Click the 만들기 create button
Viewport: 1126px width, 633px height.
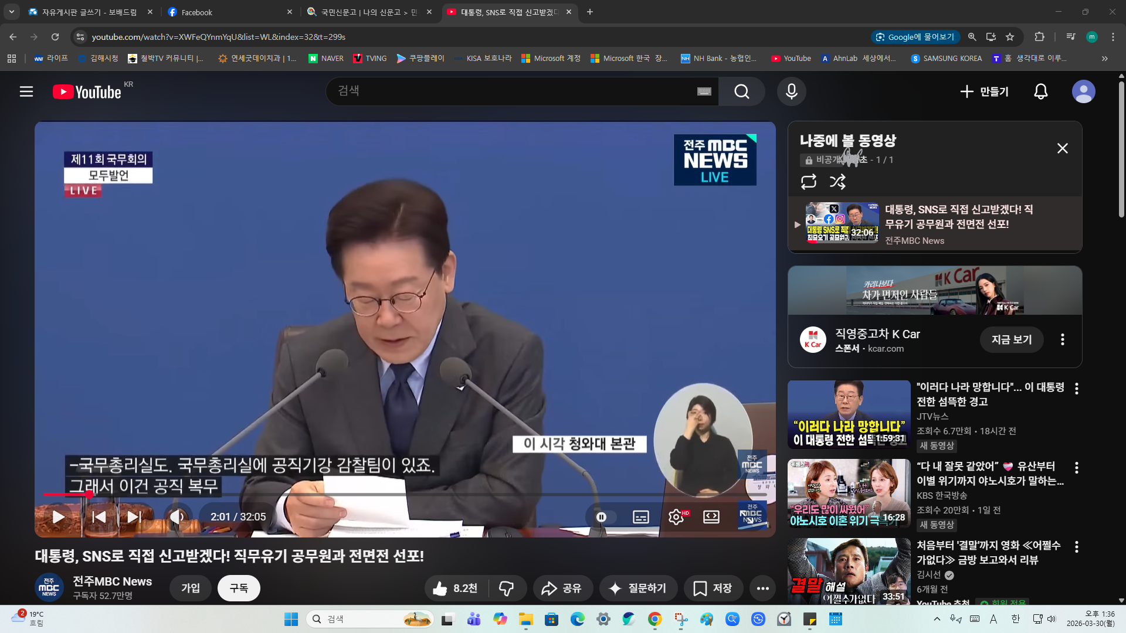984,91
